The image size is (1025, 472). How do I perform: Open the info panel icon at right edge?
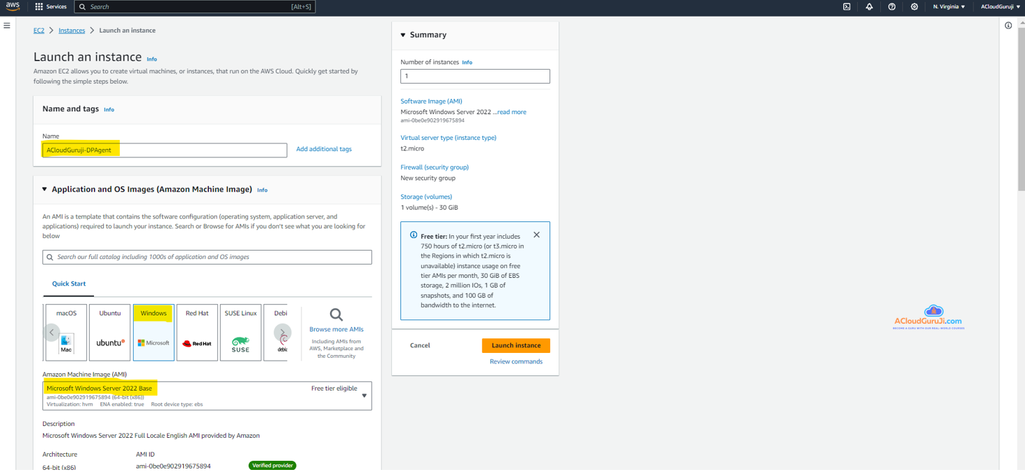(1008, 26)
